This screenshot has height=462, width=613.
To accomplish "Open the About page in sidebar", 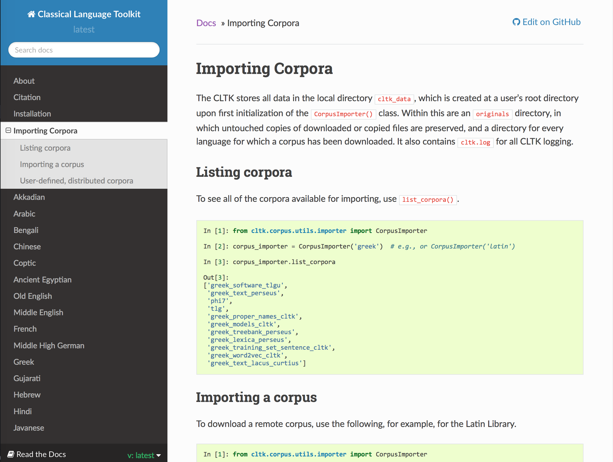I will click(24, 81).
